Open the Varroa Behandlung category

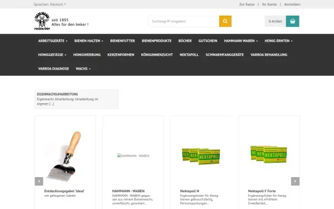coord(269,55)
